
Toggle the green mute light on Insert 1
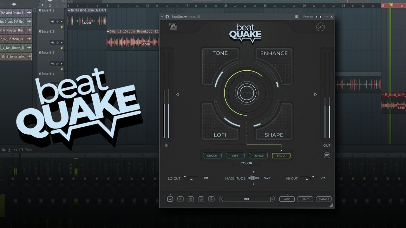[x=62, y=27]
